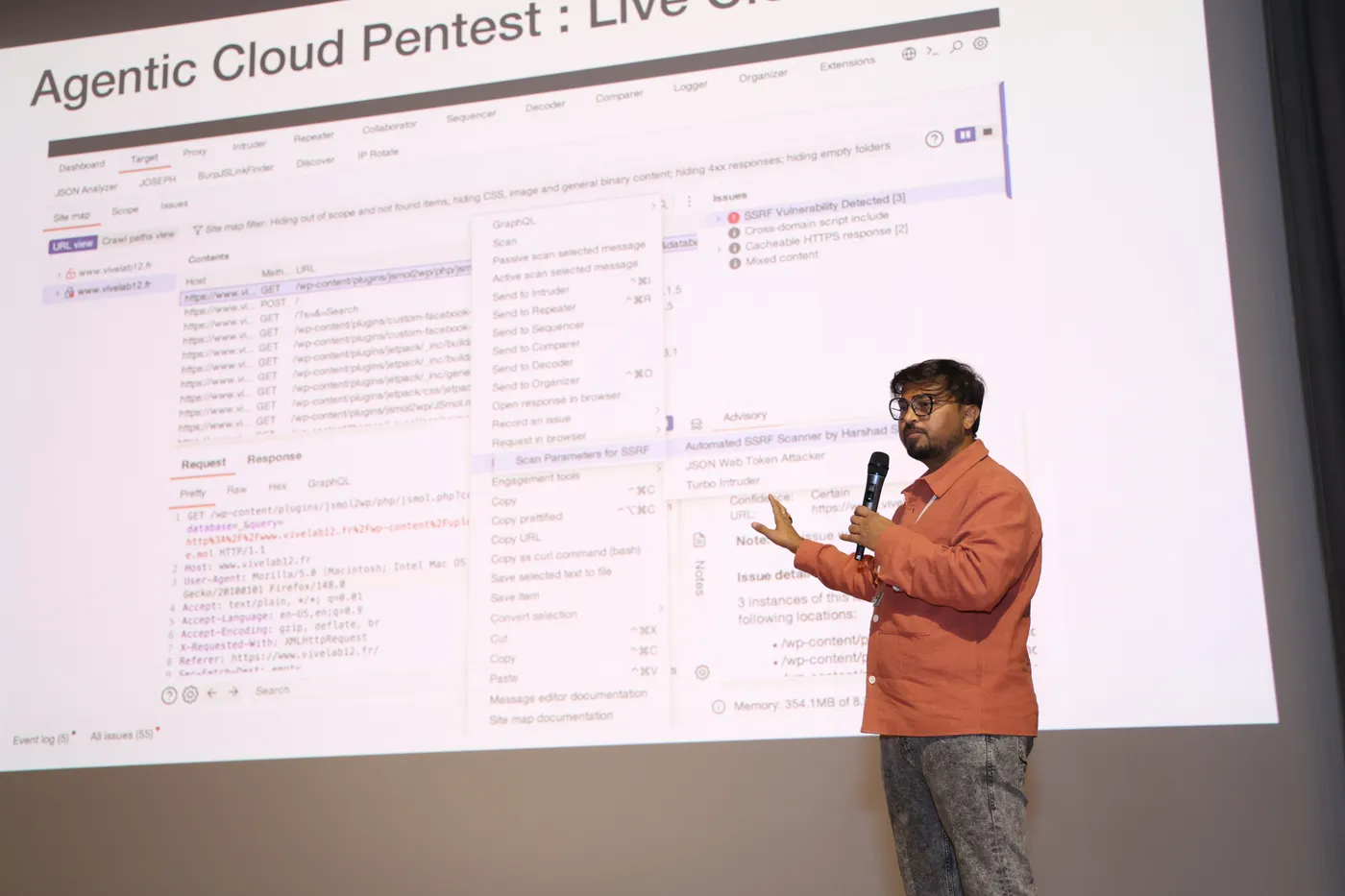Click the magnifier search icon in the top bar

pos(956,46)
